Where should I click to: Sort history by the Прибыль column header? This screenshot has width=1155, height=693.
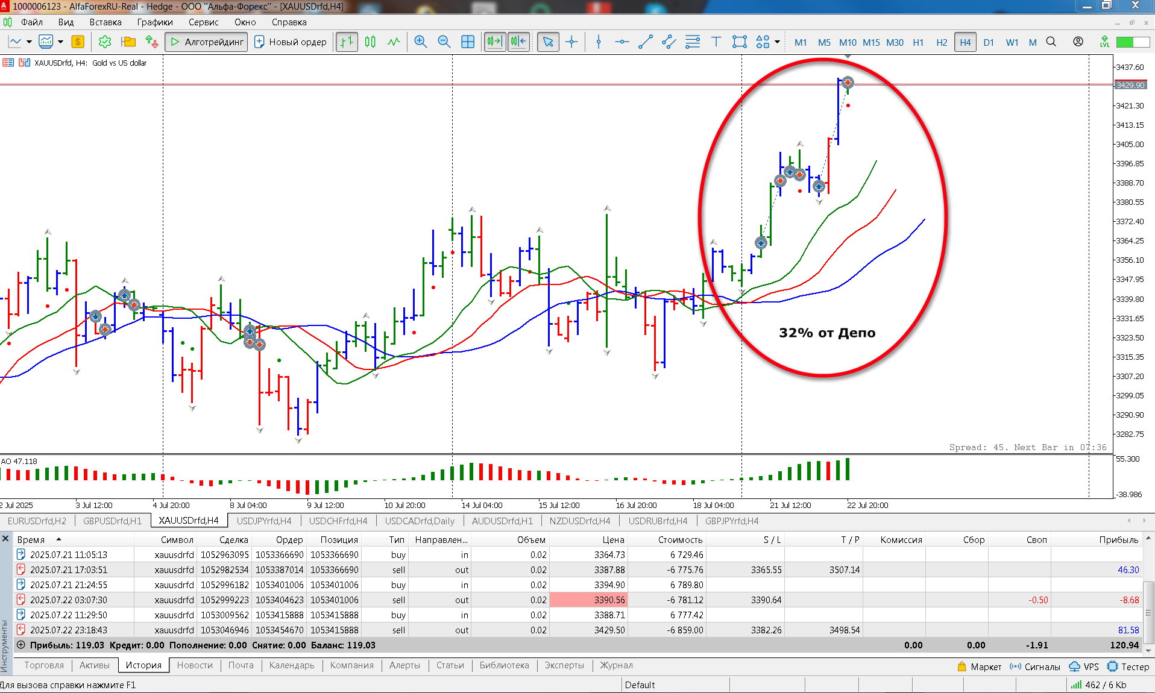click(1118, 539)
